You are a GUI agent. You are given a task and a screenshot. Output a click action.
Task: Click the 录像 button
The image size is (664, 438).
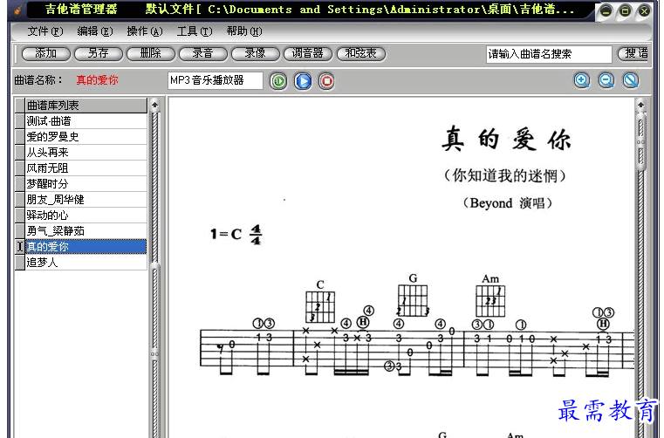256,53
